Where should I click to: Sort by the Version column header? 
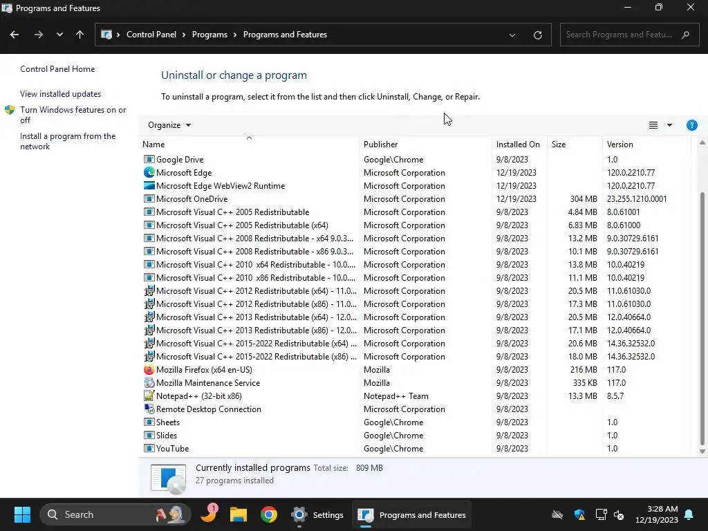[646, 144]
